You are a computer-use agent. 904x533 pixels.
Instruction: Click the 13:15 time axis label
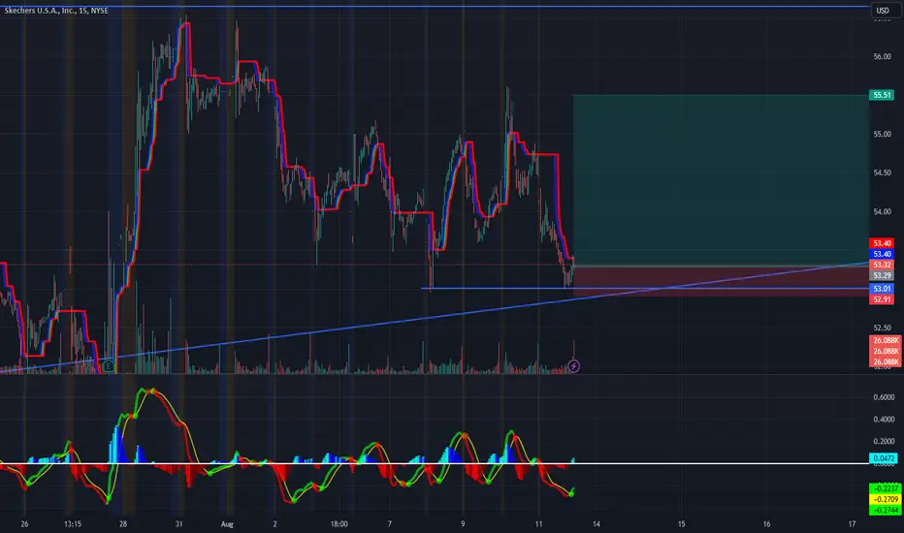click(73, 524)
